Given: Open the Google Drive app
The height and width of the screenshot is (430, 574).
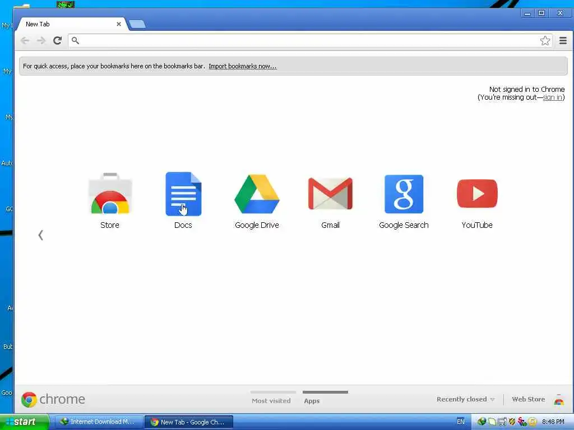Looking at the screenshot, I should (257, 200).
